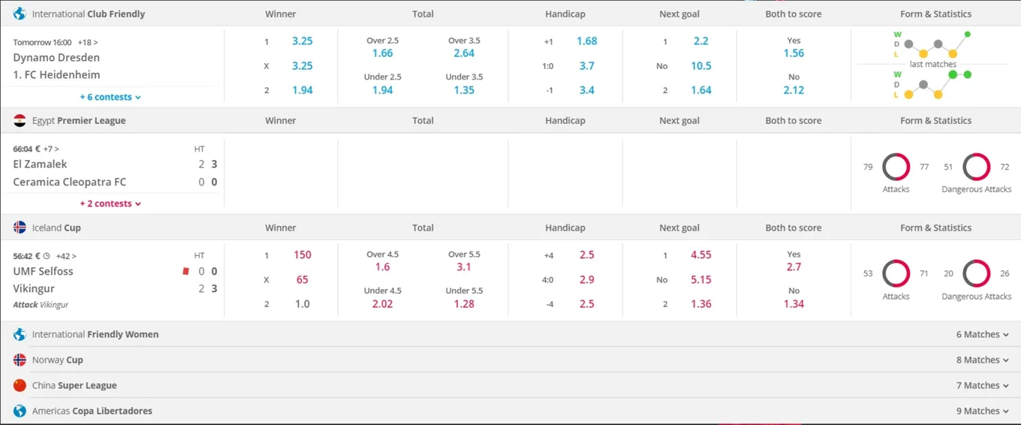Expand the +2 contests list under El Zamalek
This screenshot has height=425, width=1021.
coord(110,203)
